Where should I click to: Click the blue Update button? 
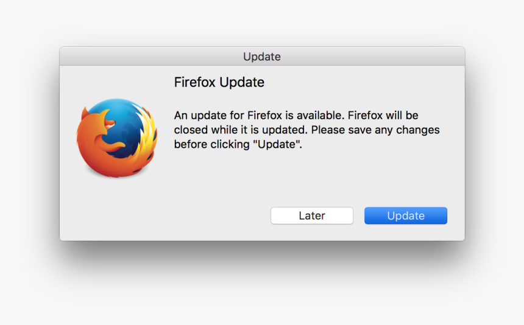[x=406, y=215]
